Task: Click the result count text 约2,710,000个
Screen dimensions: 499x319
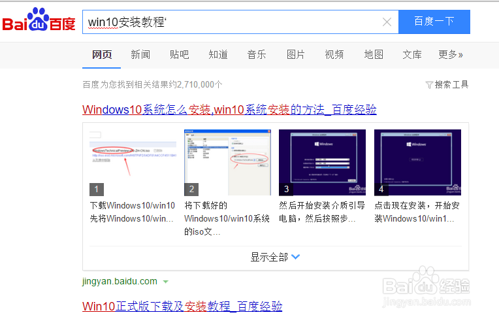Action: click(196, 85)
